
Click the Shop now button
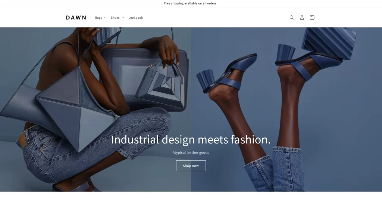(191, 166)
